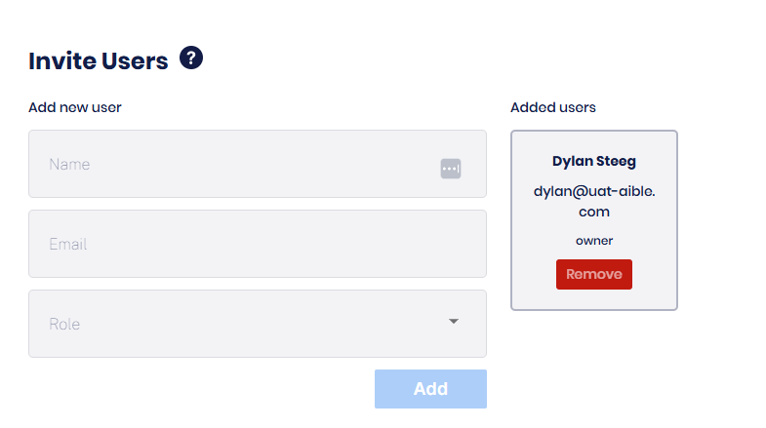Click the Name placeholder text
This screenshot has height=428, width=766.
tap(69, 164)
